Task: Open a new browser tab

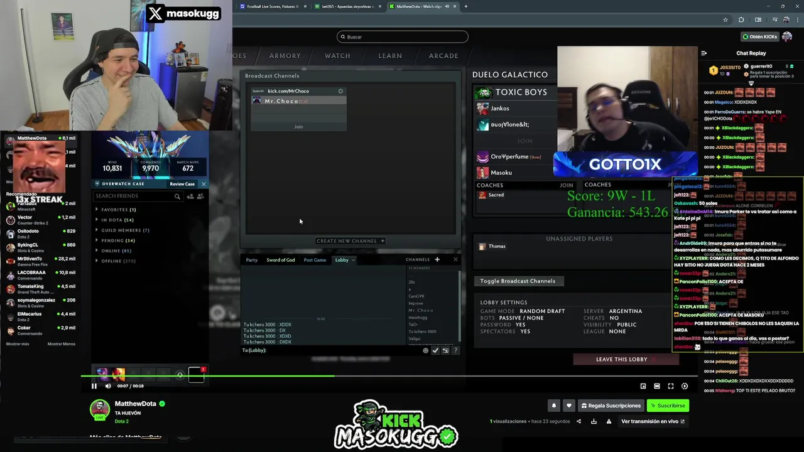Action: [466, 6]
